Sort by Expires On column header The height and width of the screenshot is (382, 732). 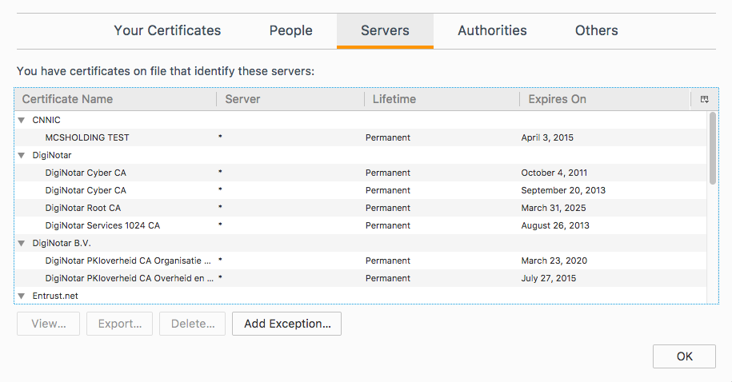pos(605,99)
